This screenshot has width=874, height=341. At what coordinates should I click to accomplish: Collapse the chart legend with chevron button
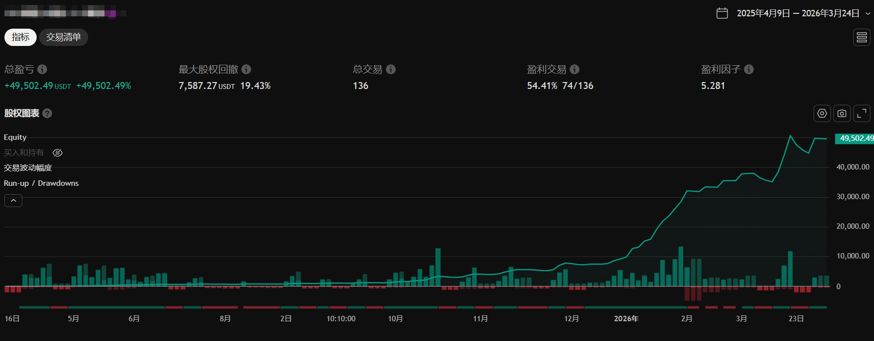click(x=13, y=201)
